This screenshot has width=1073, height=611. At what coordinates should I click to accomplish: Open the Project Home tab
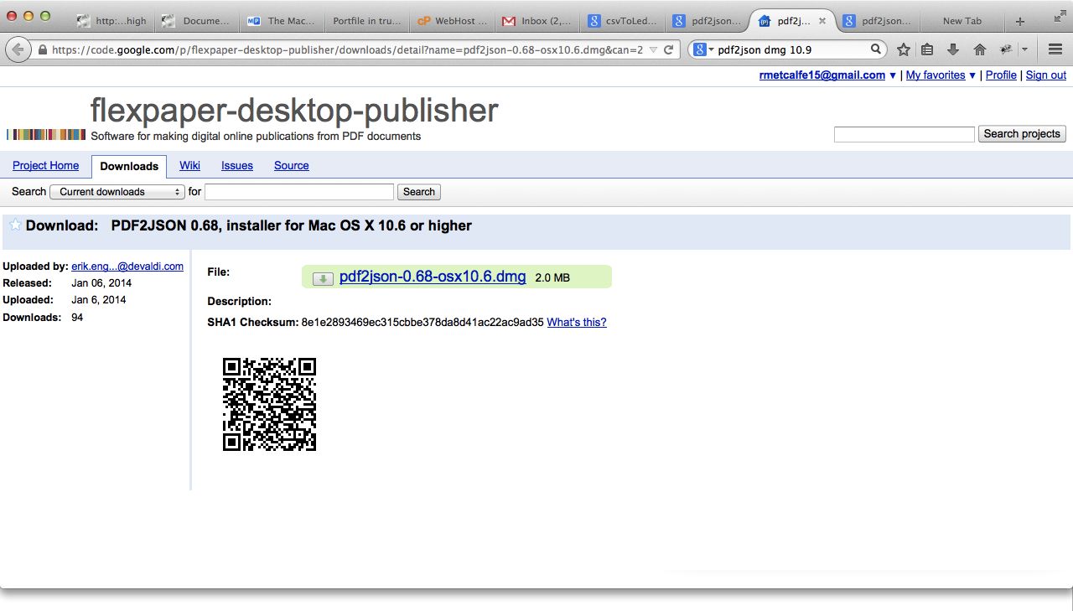45,166
